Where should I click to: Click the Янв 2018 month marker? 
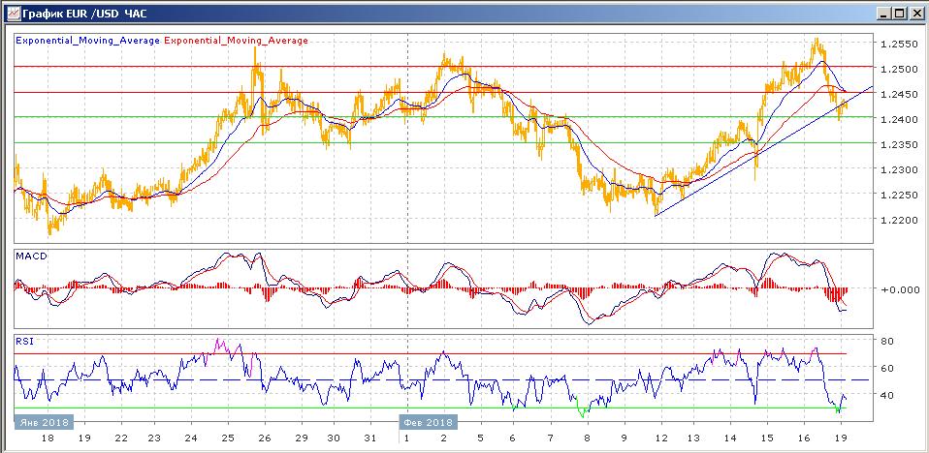click(x=44, y=422)
